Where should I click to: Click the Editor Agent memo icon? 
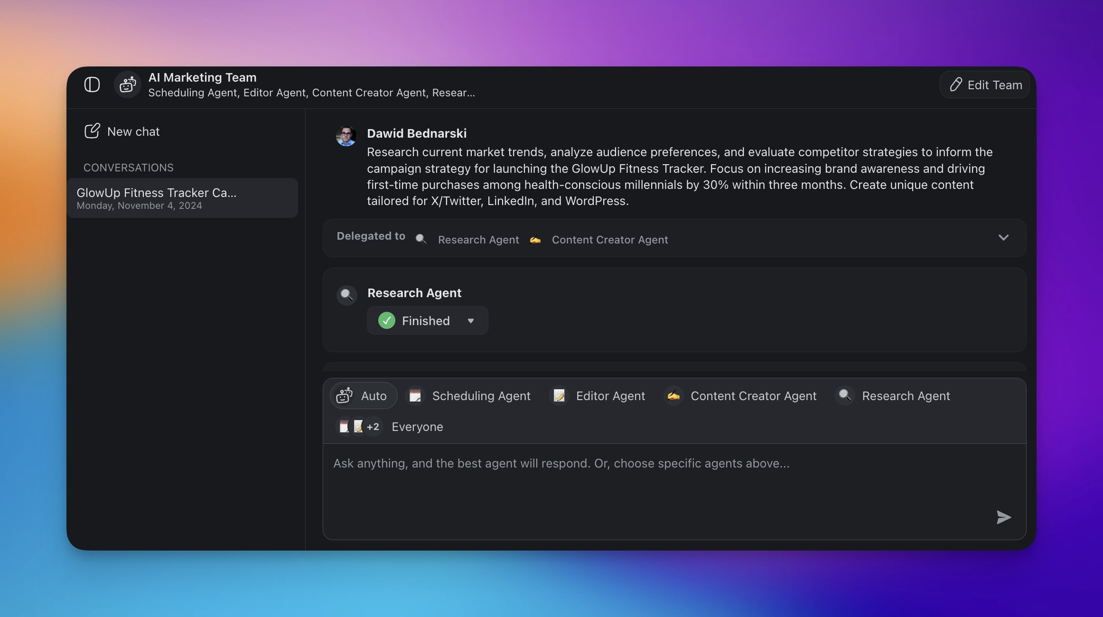[559, 395]
